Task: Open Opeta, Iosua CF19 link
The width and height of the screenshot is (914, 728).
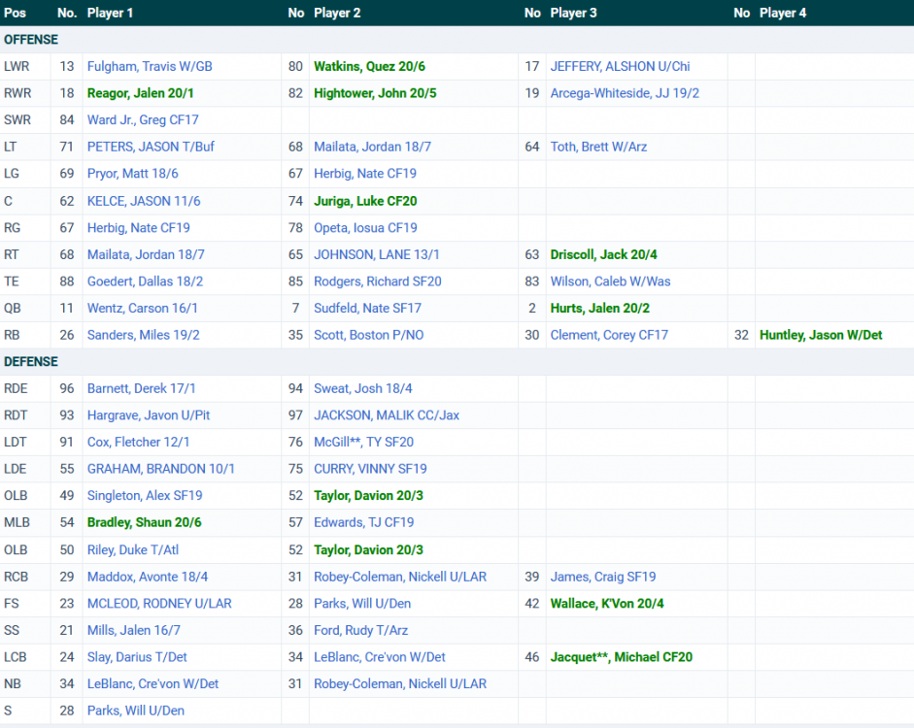Action: (365, 228)
